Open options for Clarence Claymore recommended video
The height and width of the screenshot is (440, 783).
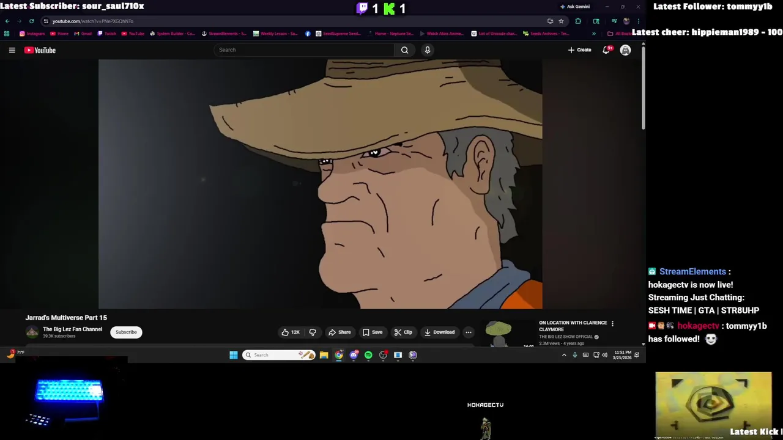tap(612, 324)
